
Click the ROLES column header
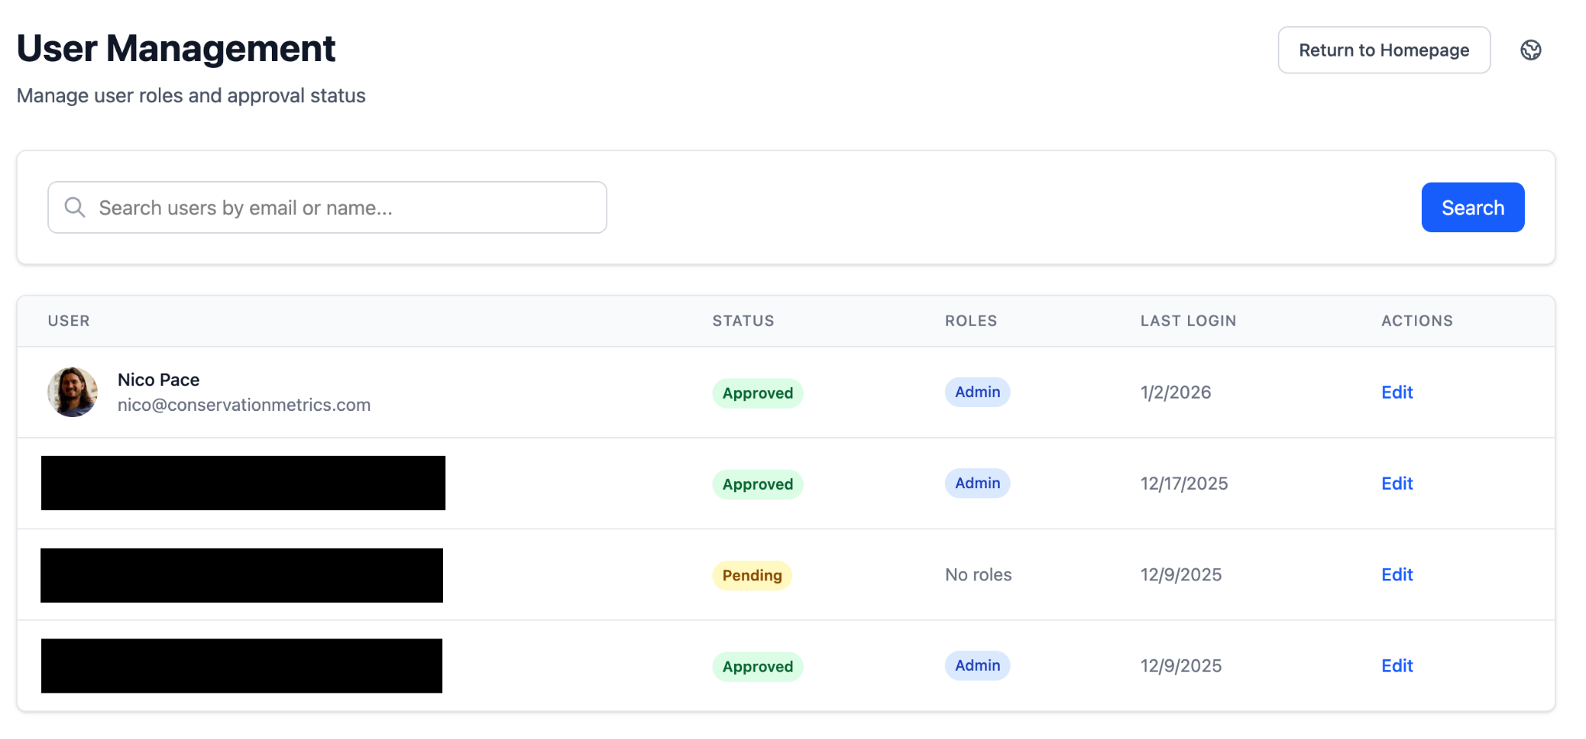point(970,320)
